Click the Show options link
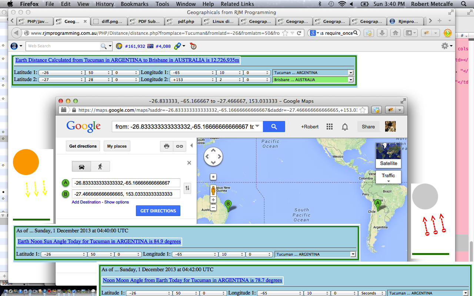Image resolution: width=474 pixels, height=296 pixels. [117, 202]
